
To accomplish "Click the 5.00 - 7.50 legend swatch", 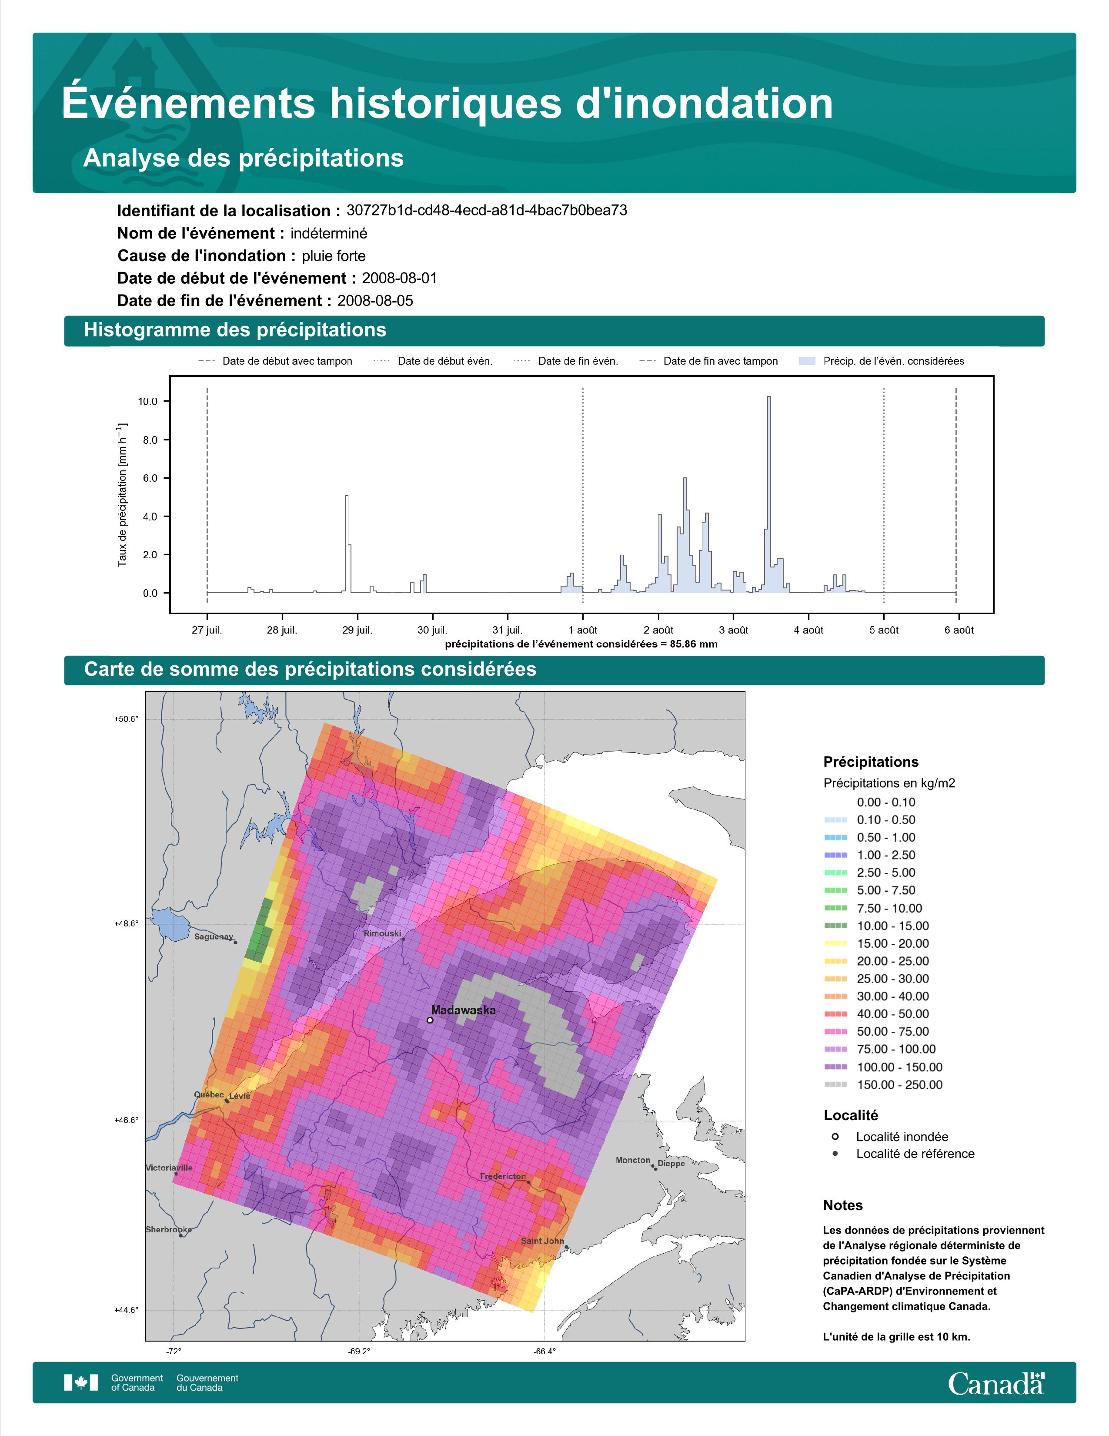I will tap(835, 890).
